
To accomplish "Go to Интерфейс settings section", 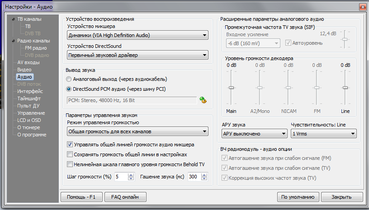I will (30, 91).
